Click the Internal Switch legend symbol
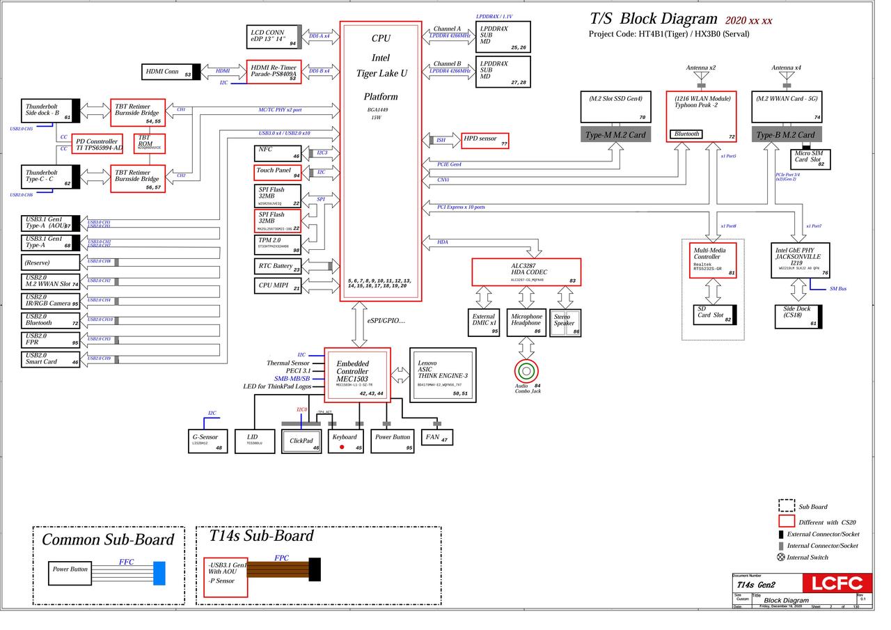 click(x=781, y=557)
